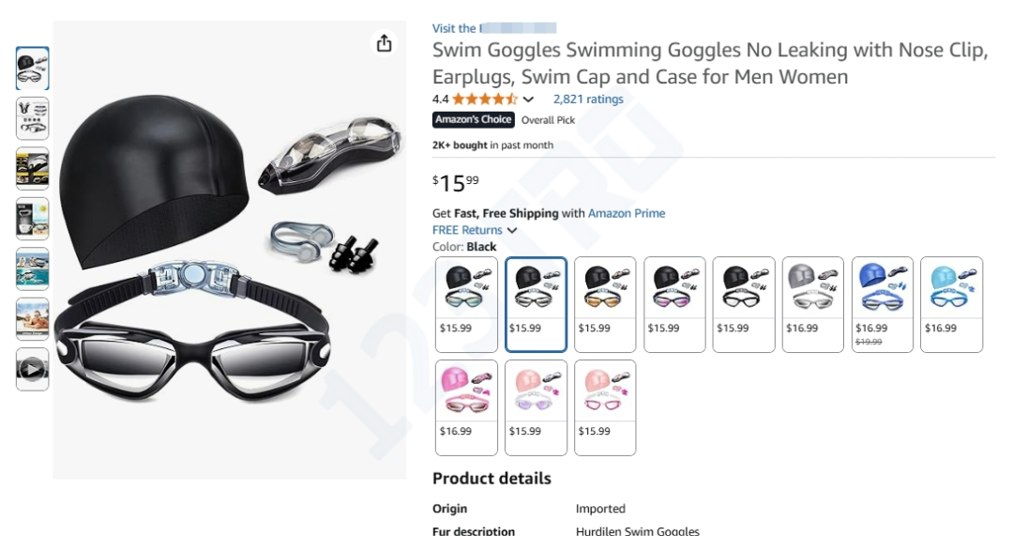Expand the star rating breakdown chevron

[528, 100]
